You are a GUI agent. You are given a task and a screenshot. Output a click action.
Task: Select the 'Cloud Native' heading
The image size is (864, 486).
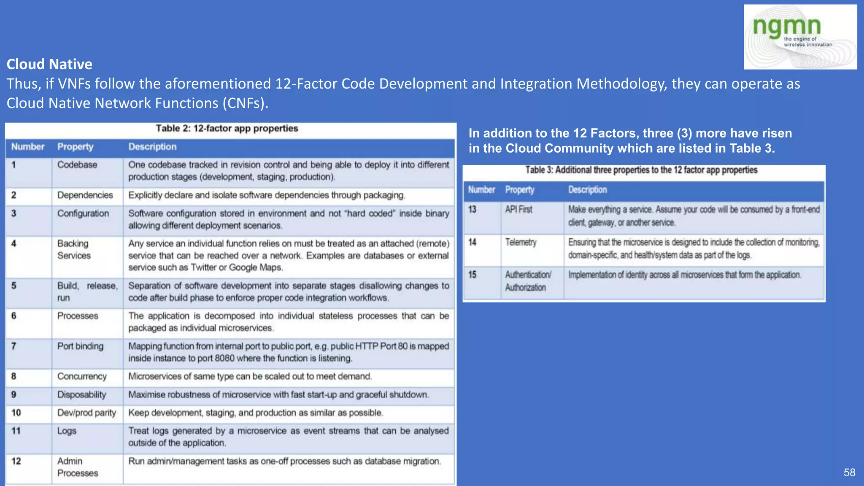coord(49,64)
